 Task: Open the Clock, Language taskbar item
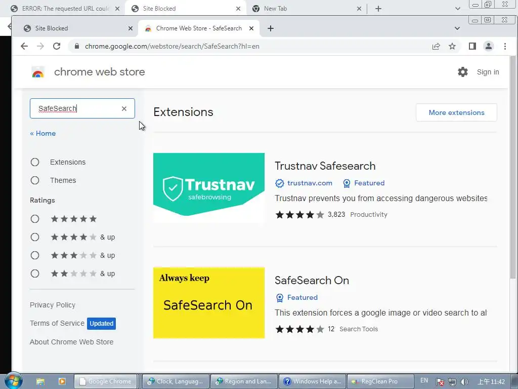176,381
